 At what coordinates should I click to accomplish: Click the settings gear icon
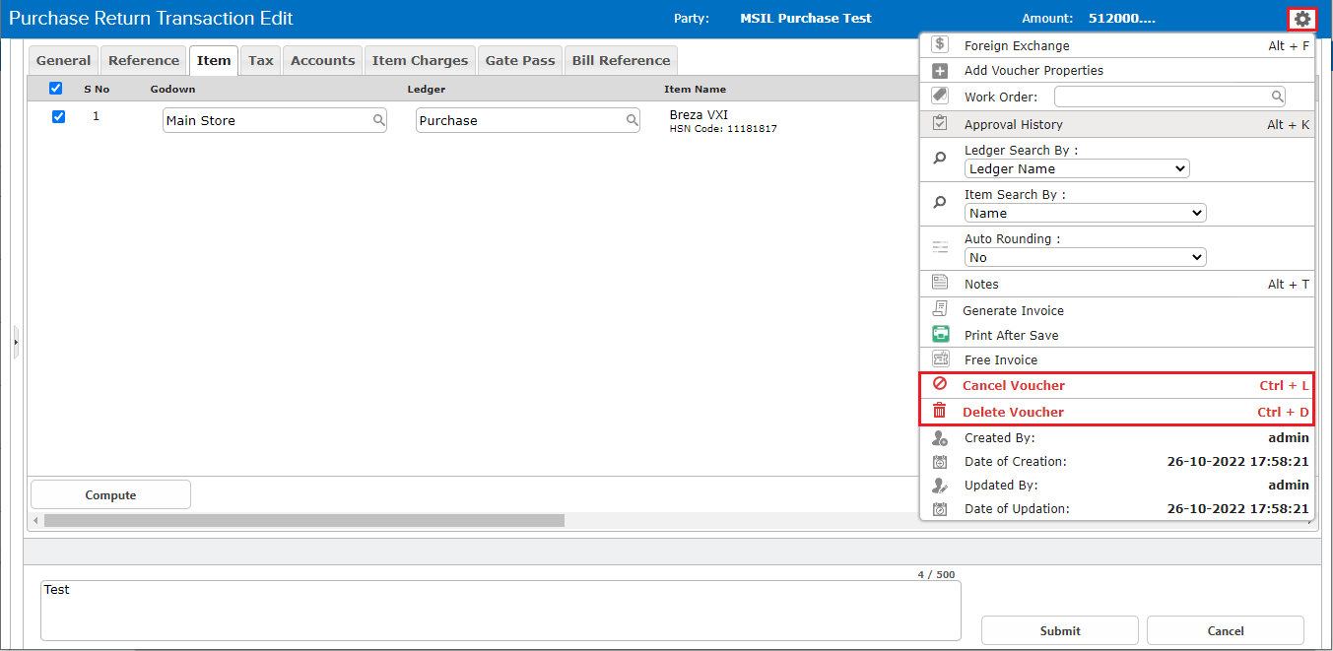[1302, 19]
